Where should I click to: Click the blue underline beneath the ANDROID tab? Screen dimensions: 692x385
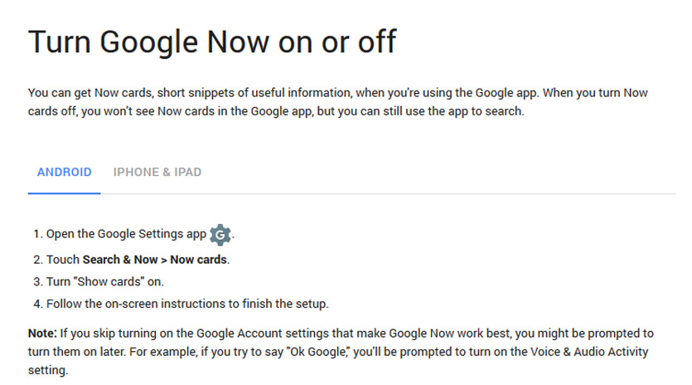[x=65, y=192]
